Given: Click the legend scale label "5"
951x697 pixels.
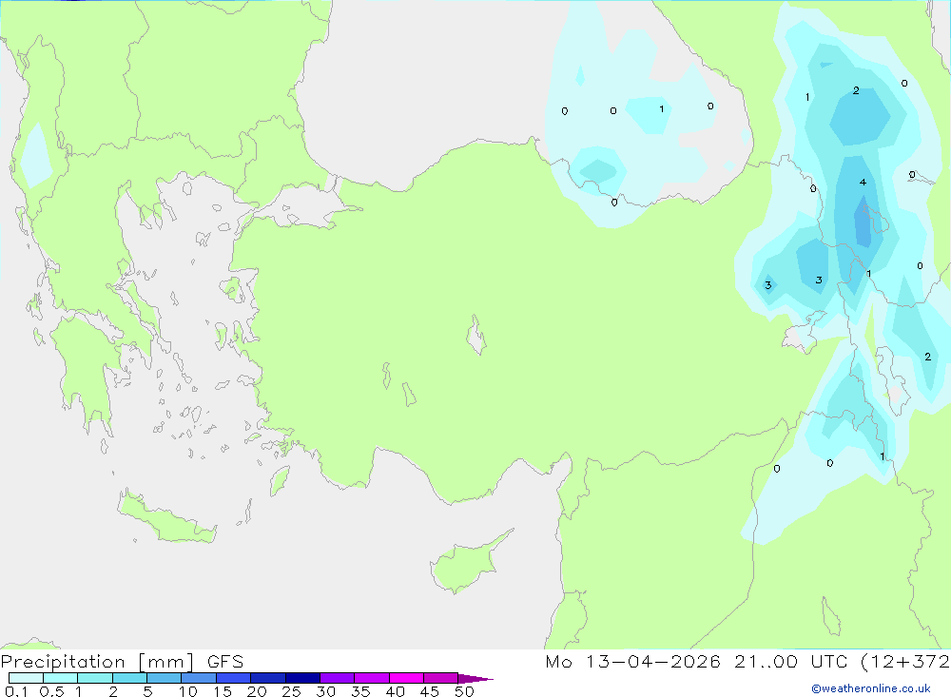Looking at the screenshot, I should click(147, 691).
